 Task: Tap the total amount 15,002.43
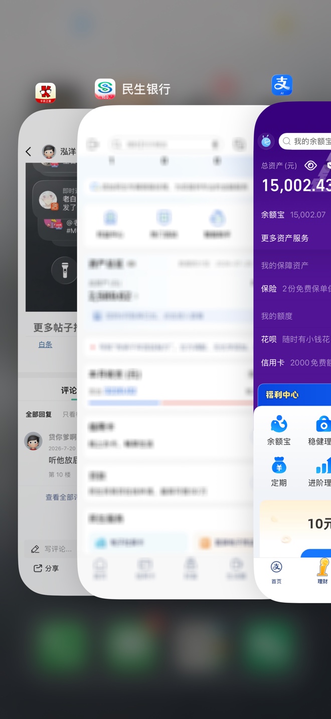click(296, 186)
